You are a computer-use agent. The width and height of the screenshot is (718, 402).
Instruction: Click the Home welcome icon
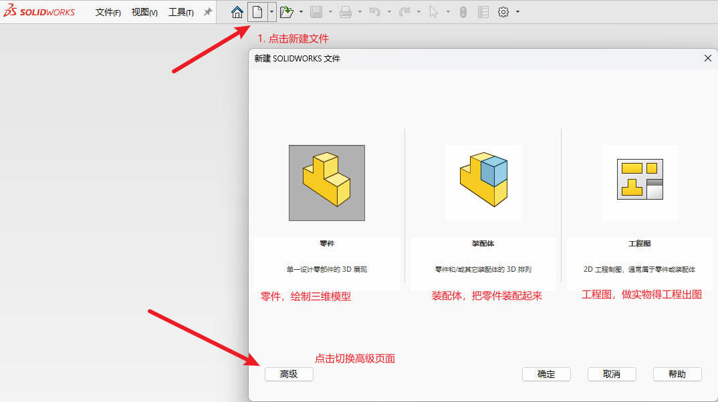tap(237, 12)
